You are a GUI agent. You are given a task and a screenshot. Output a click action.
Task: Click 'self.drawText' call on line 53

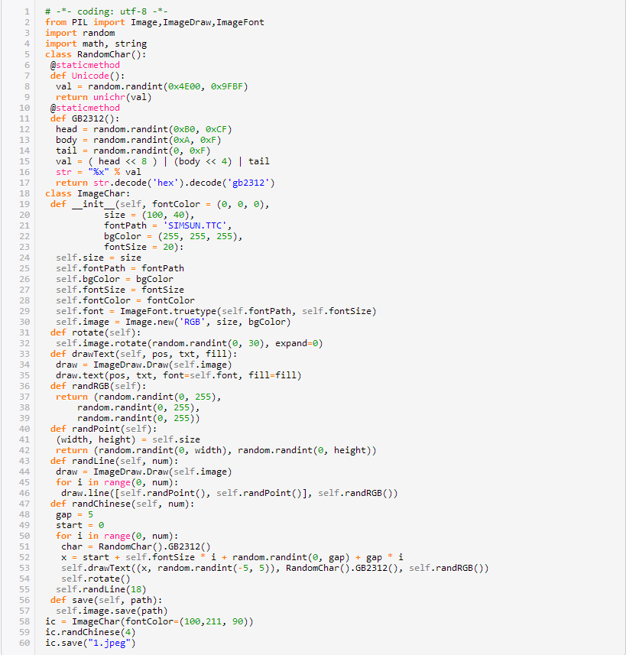[x=96, y=568]
